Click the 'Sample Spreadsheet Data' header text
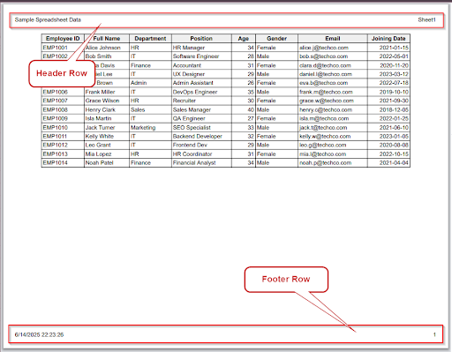This screenshot has height=352, width=452. pyautogui.click(x=48, y=20)
